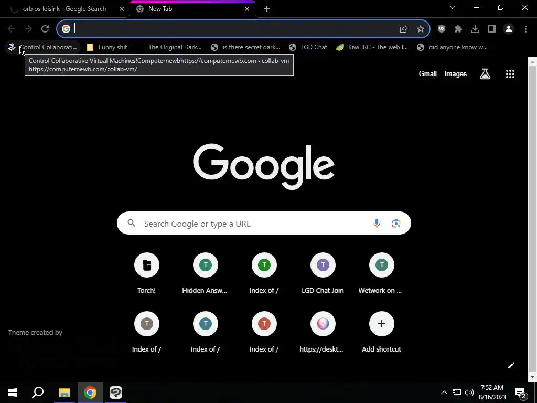The height and width of the screenshot is (403, 537).
Task: Open did anyone know bookmark
Action: (x=452, y=47)
